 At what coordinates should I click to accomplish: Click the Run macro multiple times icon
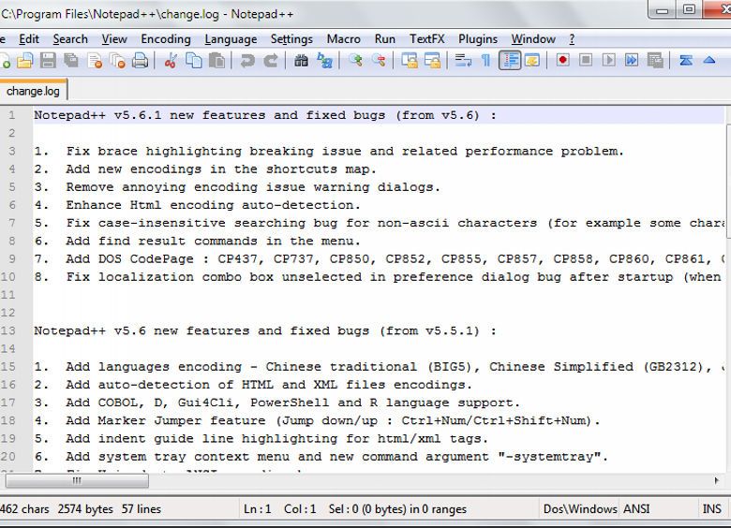[x=632, y=61]
